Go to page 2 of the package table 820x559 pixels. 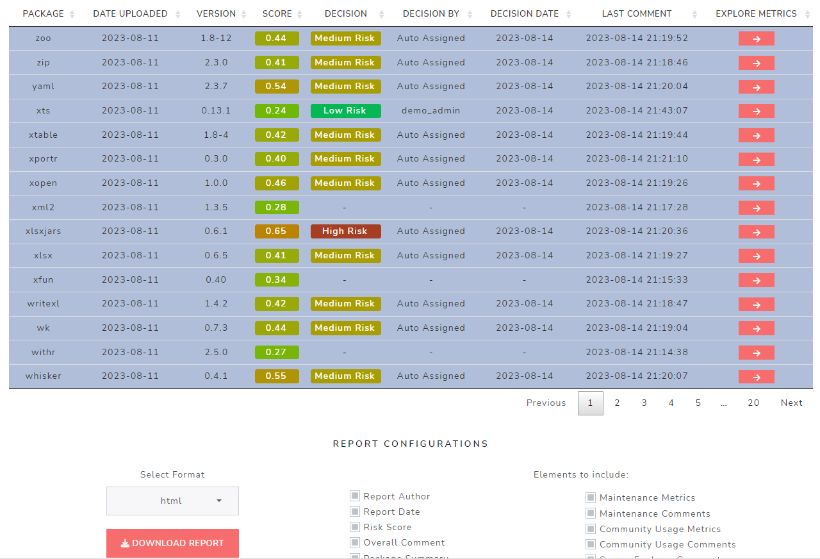(617, 403)
